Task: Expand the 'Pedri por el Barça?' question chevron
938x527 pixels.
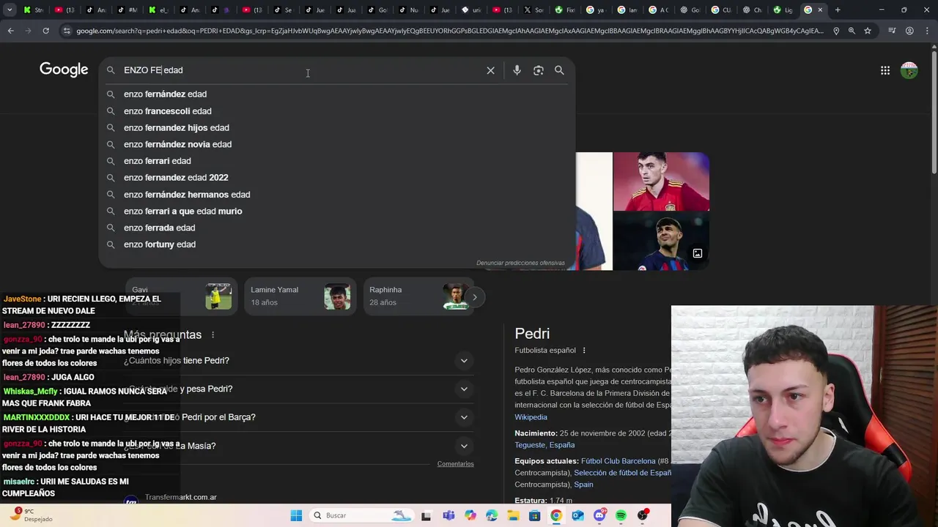Action: click(x=464, y=417)
